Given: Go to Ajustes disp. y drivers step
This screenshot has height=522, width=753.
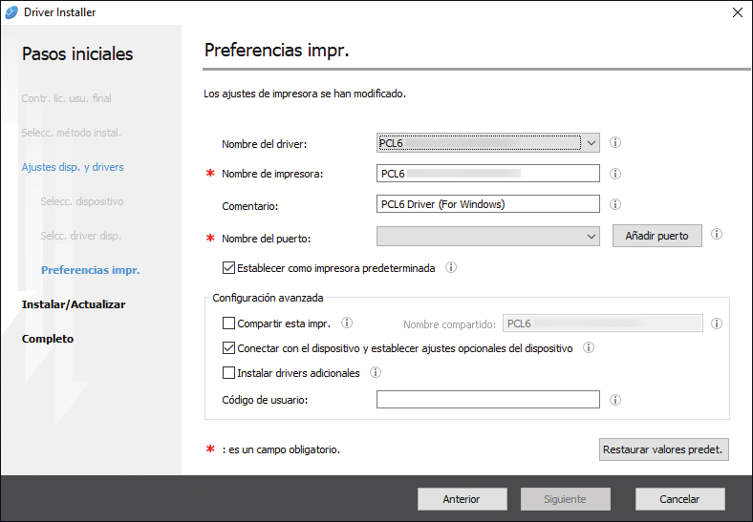Looking at the screenshot, I should [73, 167].
